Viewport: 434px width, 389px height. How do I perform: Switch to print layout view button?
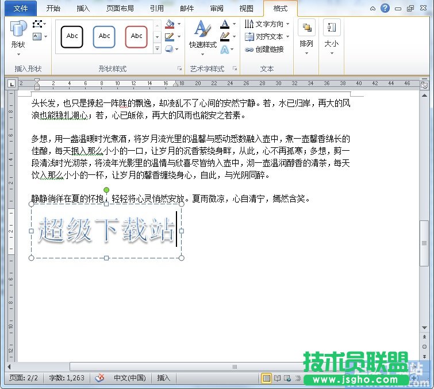pos(266,378)
